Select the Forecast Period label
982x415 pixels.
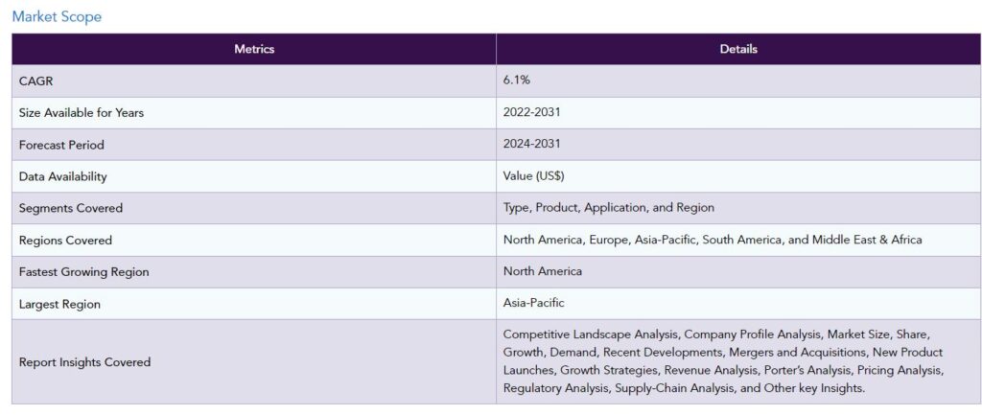(61, 146)
